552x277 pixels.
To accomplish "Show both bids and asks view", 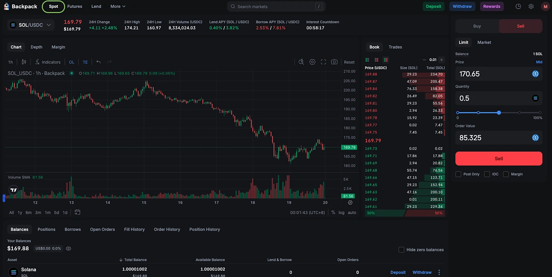I will point(385,60).
